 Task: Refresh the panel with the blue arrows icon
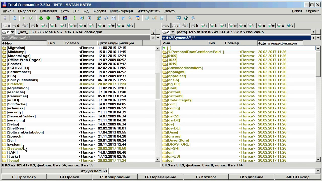(x=15, y=18)
